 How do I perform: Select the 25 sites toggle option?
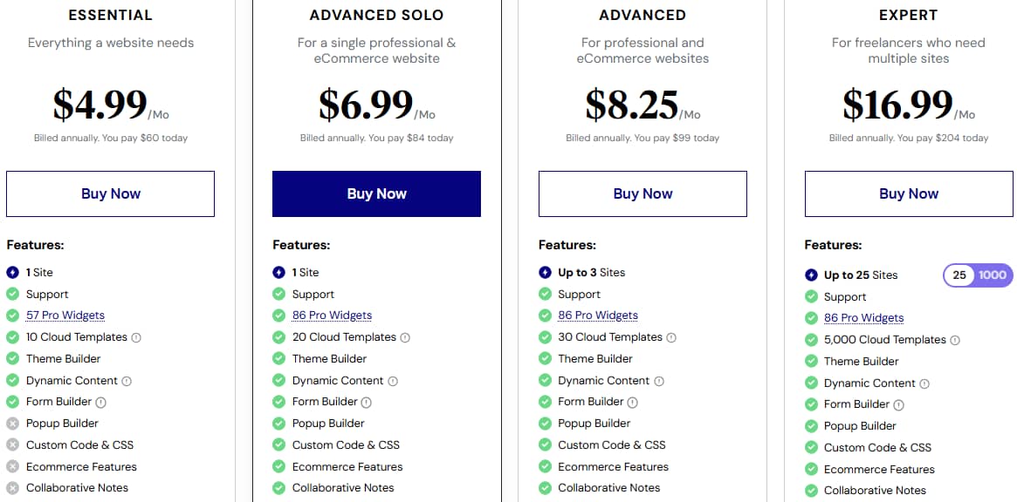tap(959, 275)
